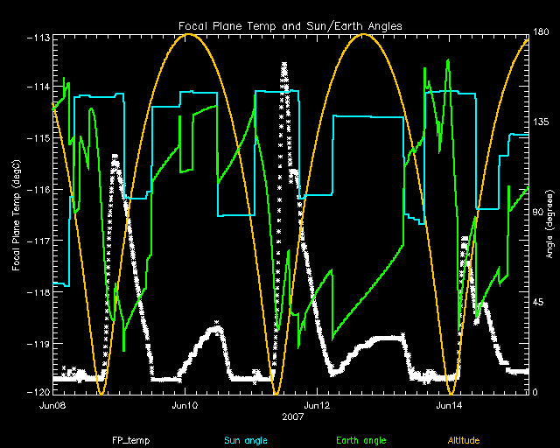Click the cyan Sun angle legend label
This screenshot has width=560, height=448.
[243, 439]
